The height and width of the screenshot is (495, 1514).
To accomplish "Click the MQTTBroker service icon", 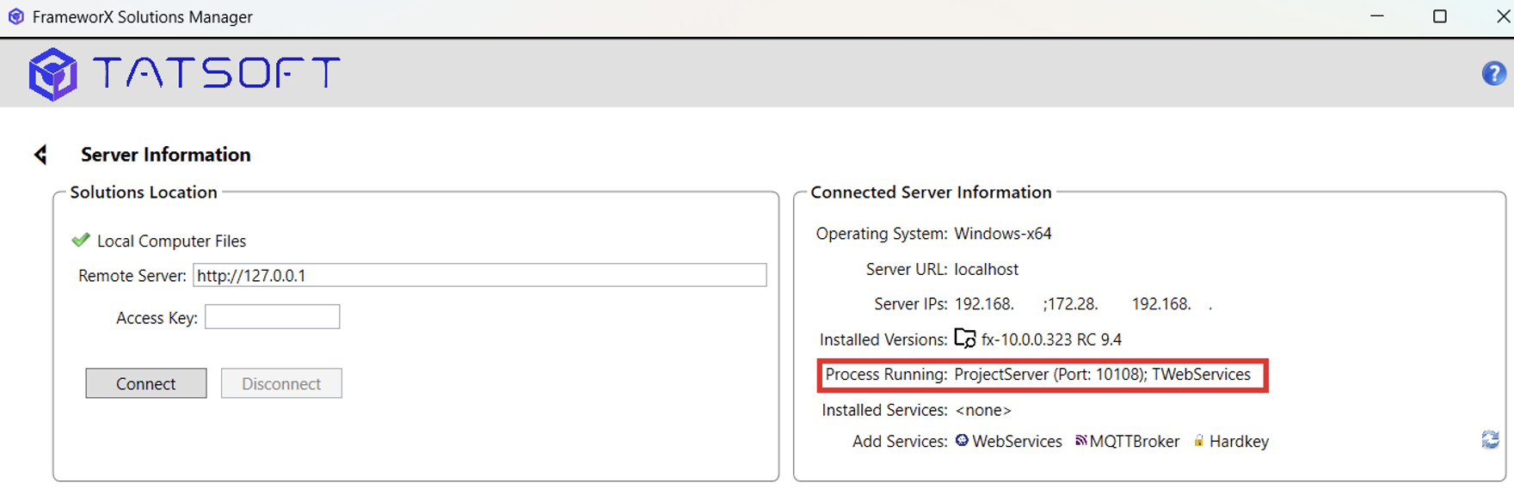I will pos(1081,441).
